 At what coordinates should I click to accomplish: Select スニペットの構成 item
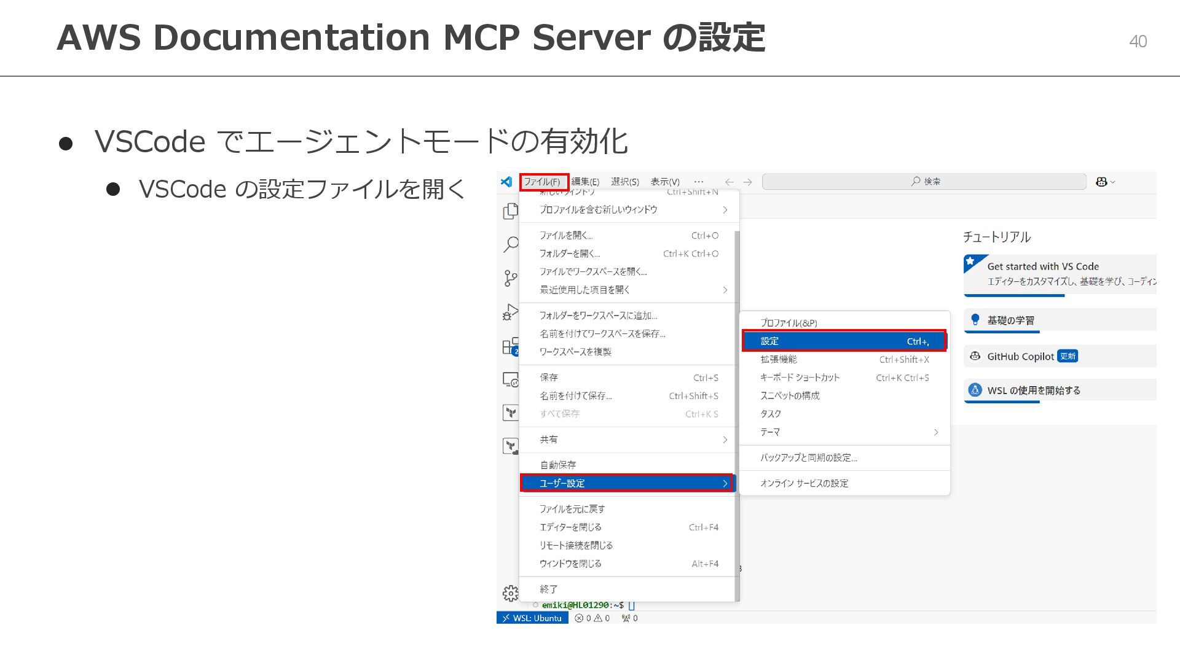point(844,396)
